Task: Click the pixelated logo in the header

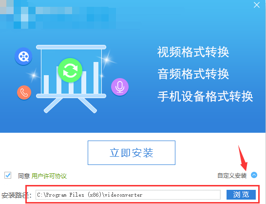Action: [57, 15]
